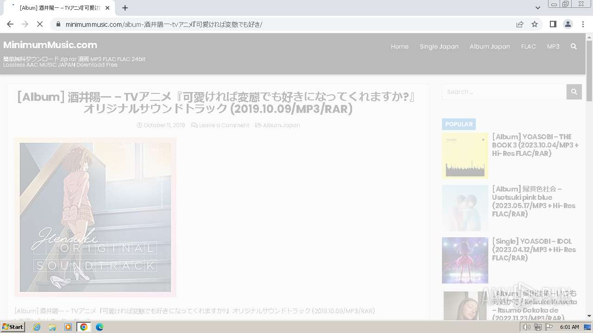This screenshot has width=593, height=333.
Task: Show desktop tray icon
Action: (x=588, y=327)
